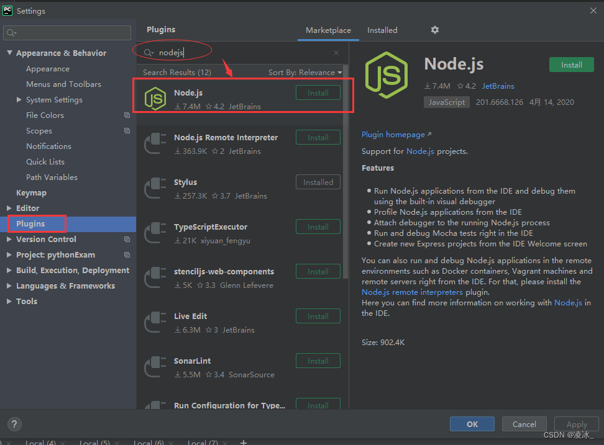Click the help question mark button
Image resolution: width=604 pixels, height=445 pixels.
(x=14, y=425)
